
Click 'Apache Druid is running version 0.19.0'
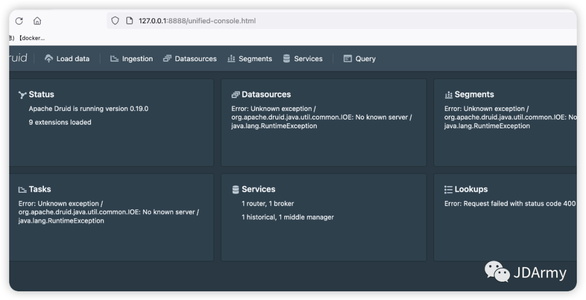point(88,109)
